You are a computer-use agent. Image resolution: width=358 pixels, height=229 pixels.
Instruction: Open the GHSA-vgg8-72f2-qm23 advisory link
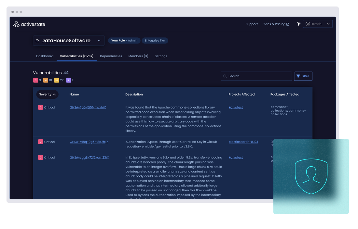point(88,158)
